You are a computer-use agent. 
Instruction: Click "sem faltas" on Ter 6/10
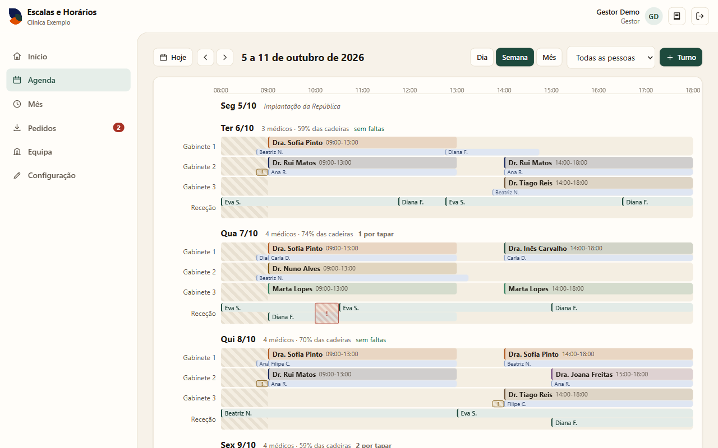click(369, 129)
